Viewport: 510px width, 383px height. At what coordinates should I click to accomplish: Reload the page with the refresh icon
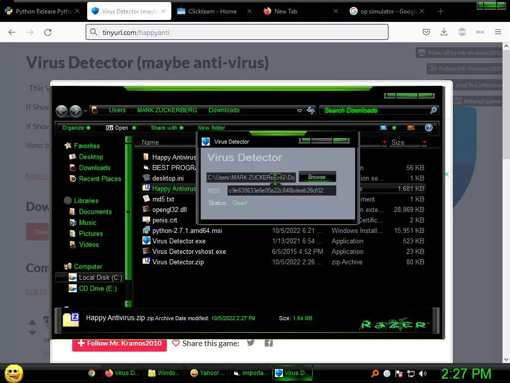pyautogui.click(x=48, y=32)
